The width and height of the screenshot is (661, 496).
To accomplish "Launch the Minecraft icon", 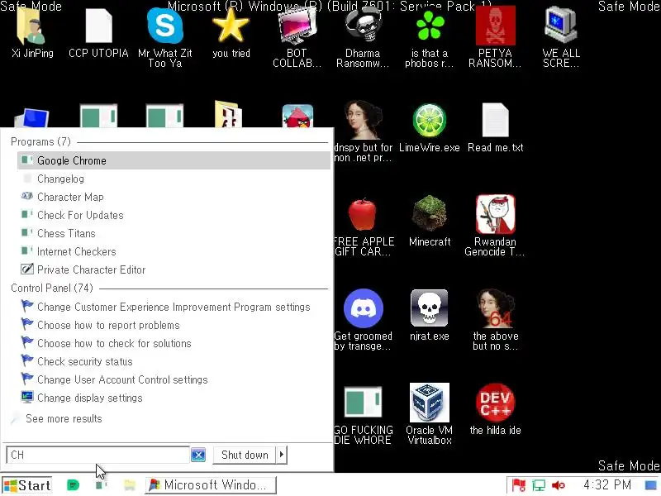I will 430,214.
